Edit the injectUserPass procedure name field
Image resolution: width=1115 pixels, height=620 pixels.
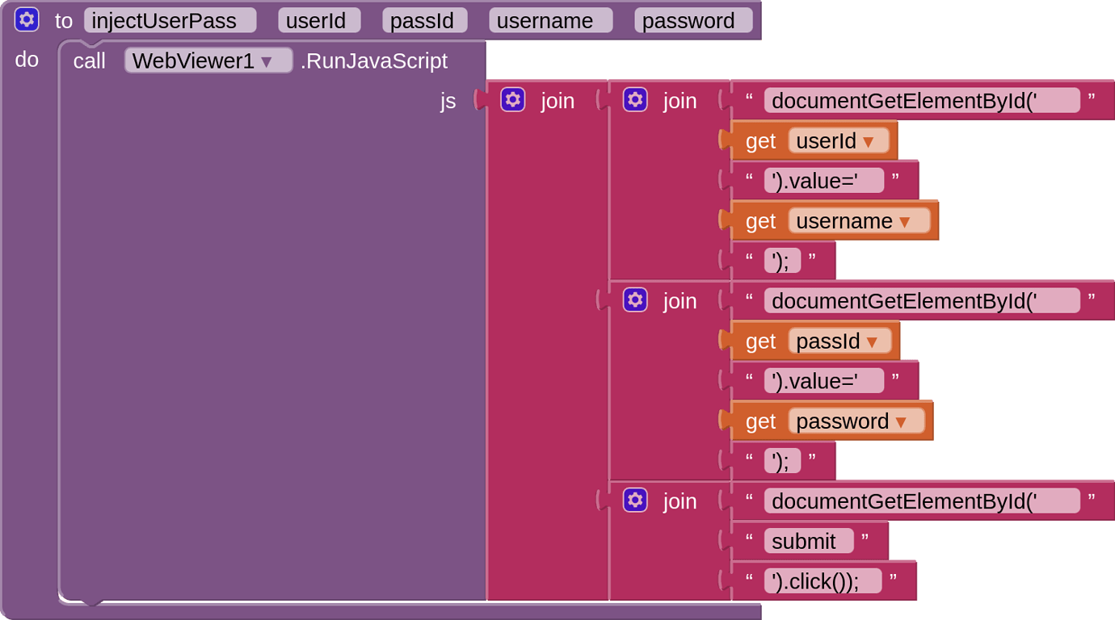pos(169,19)
